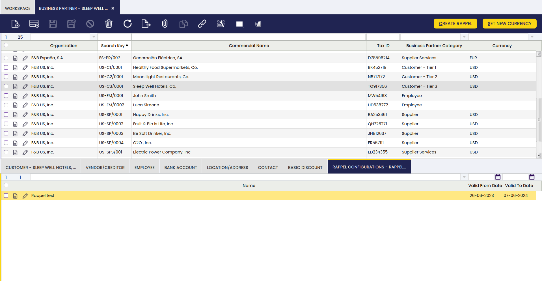Image resolution: width=542 pixels, height=281 pixels.
Task: Open the Currency filter dropdown
Action: coord(532,37)
